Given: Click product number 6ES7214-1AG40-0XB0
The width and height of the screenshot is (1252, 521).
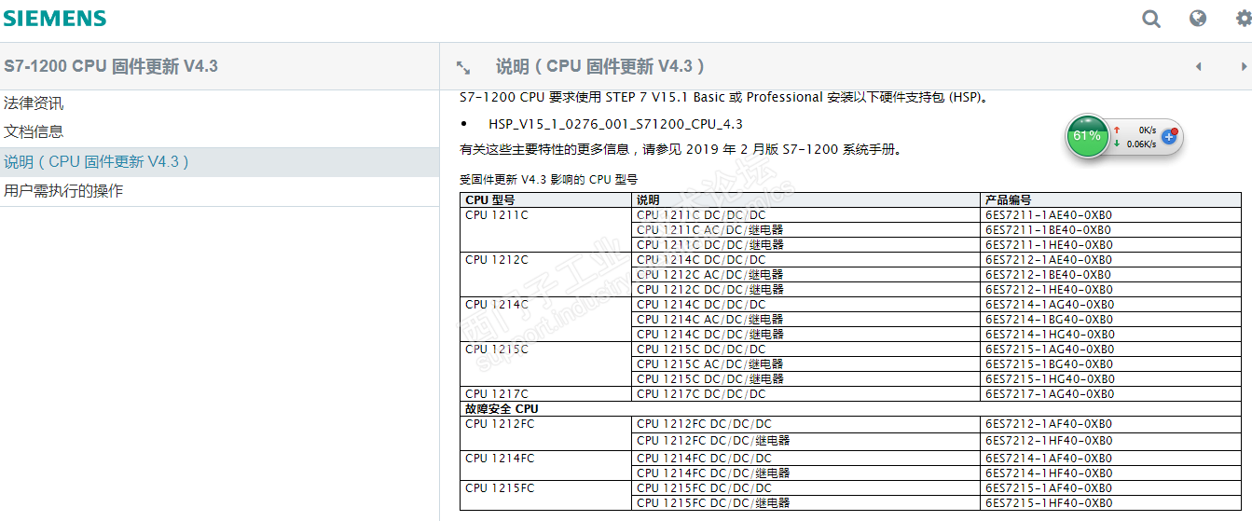Looking at the screenshot, I should pos(1050,305).
